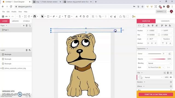Screen dimensions: 175x98
Task: Open the View menu
Action: [20, 11]
